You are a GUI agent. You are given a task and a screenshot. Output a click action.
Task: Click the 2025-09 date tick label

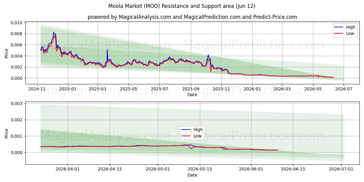(x=191, y=89)
